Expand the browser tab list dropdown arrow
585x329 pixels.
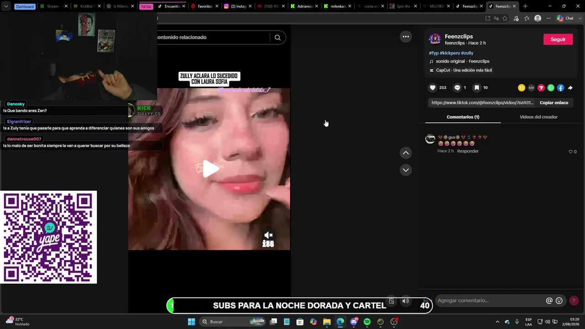pyautogui.click(x=6, y=6)
